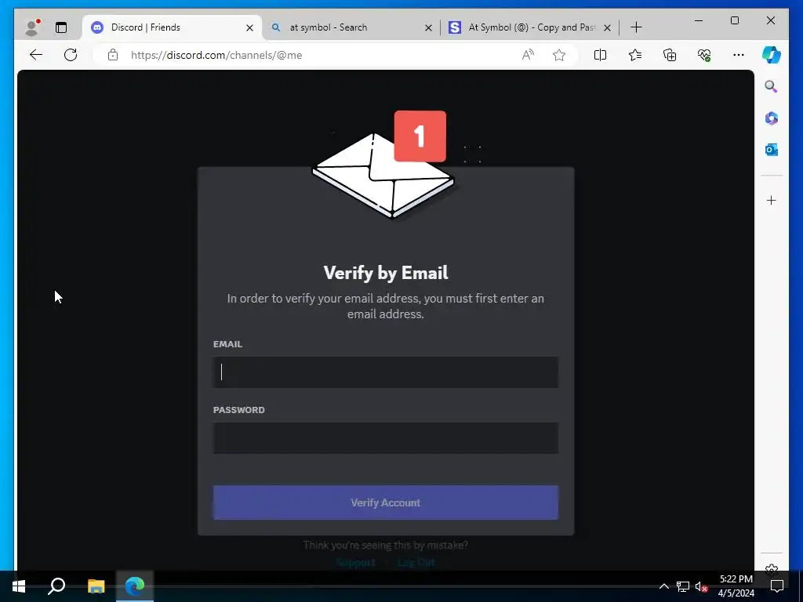Click the browser back arrow
The height and width of the screenshot is (602, 803).
(x=36, y=55)
